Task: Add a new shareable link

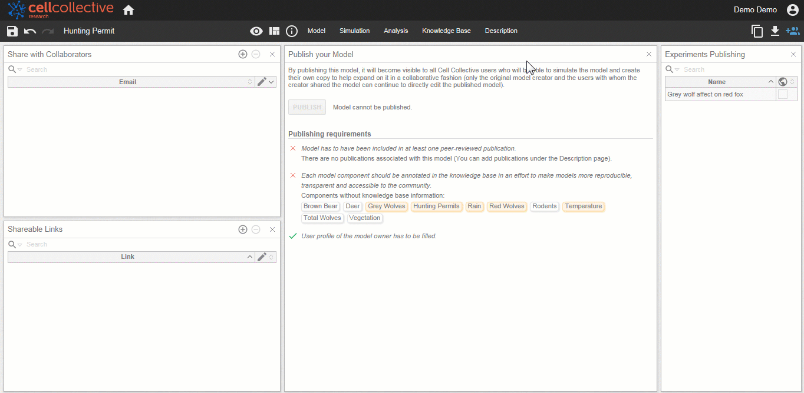Action: pyautogui.click(x=243, y=229)
